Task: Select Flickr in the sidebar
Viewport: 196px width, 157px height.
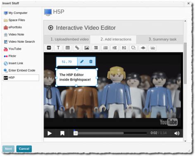Action: (10, 56)
